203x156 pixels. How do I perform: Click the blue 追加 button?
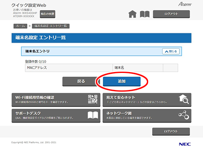122,81
